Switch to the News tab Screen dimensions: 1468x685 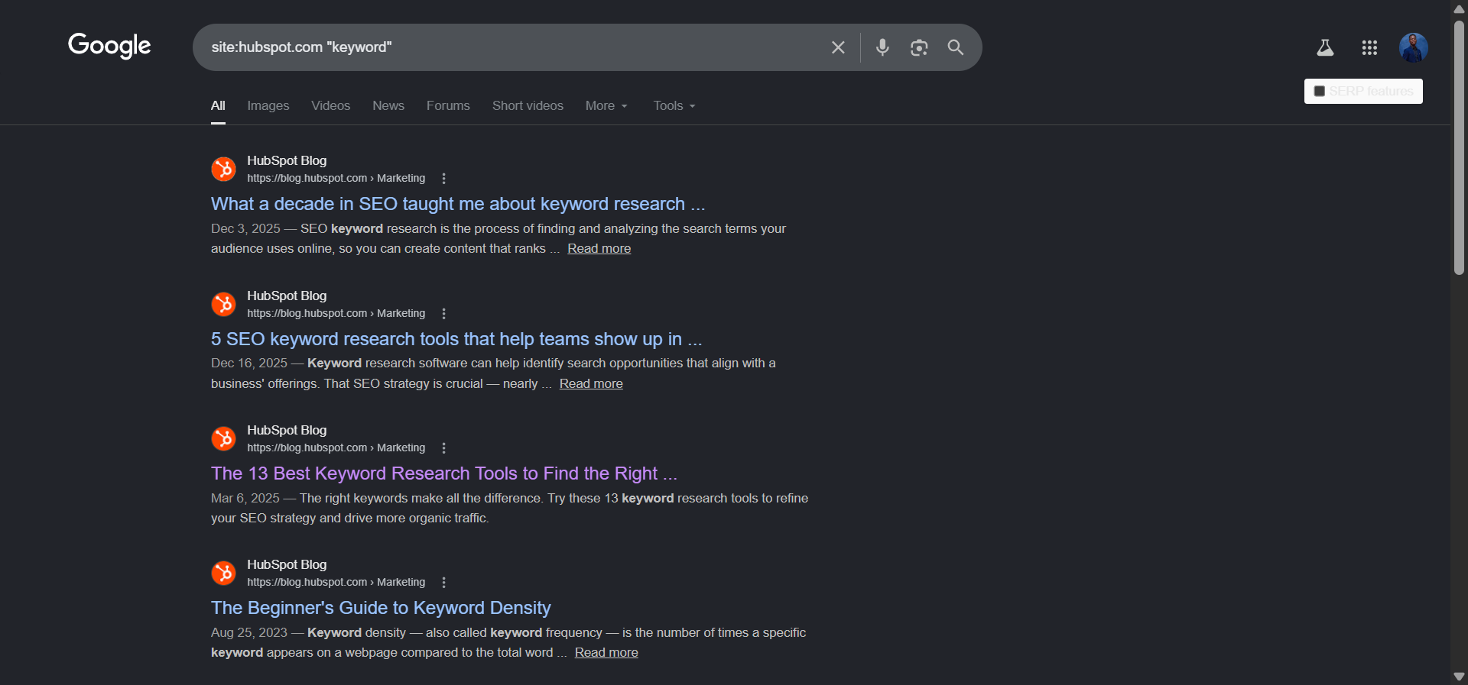(x=388, y=106)
